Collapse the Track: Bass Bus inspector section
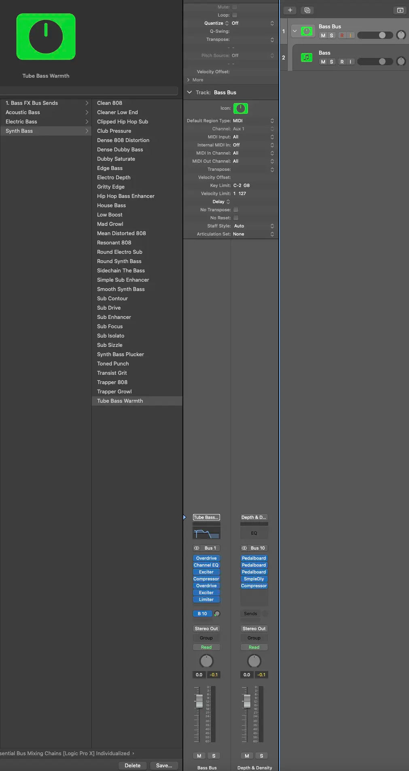This screenshot has width=409, height=771. (189, 92)
